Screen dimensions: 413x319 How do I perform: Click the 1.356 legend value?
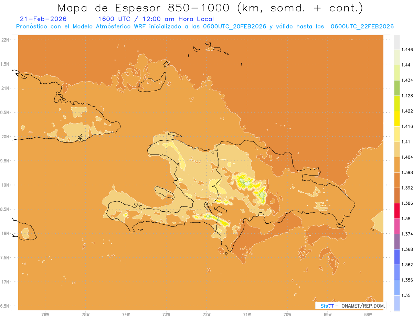[x=407, y=280]
